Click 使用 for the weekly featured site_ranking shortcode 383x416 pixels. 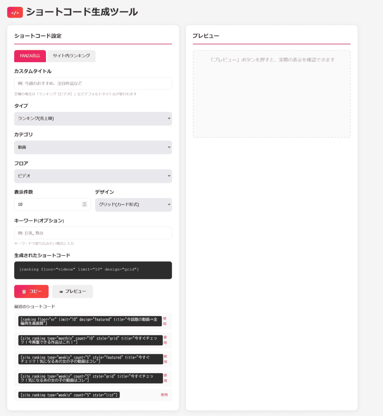point(165,359)
